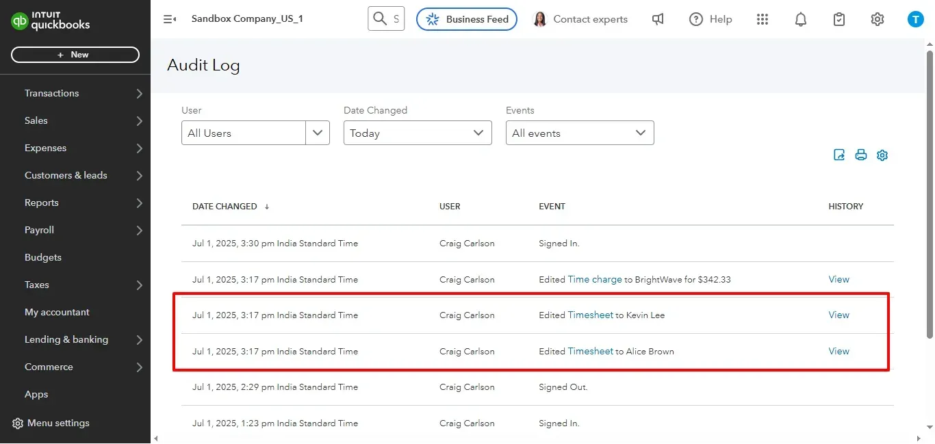Go to My accountant
Screen dimensions: 935x444
pyautogui.click(x=57, y=312)
